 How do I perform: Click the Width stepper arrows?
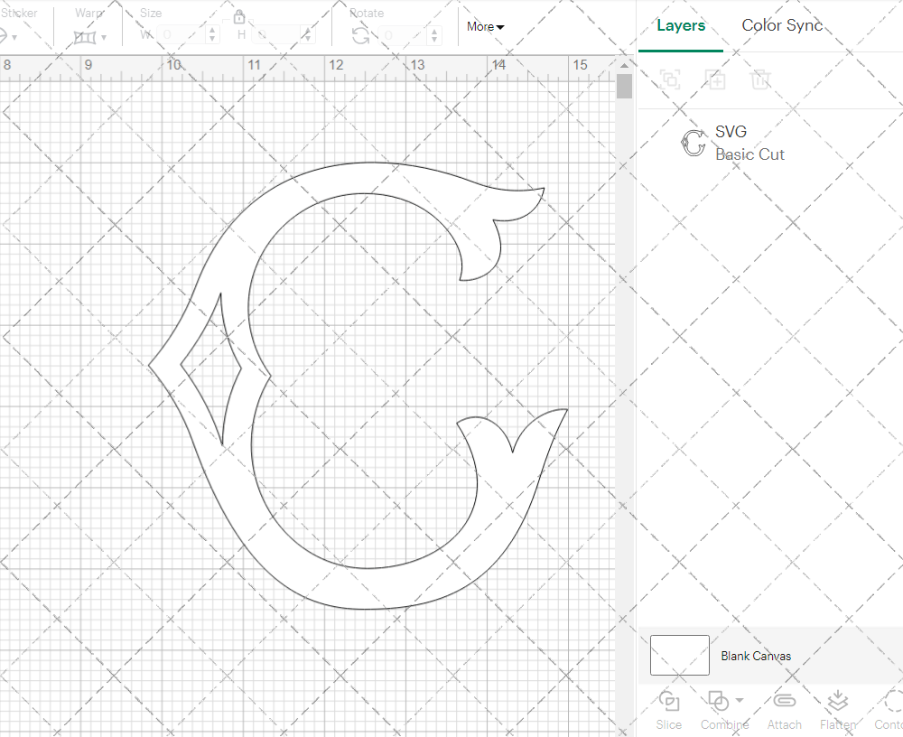[212, 34]
